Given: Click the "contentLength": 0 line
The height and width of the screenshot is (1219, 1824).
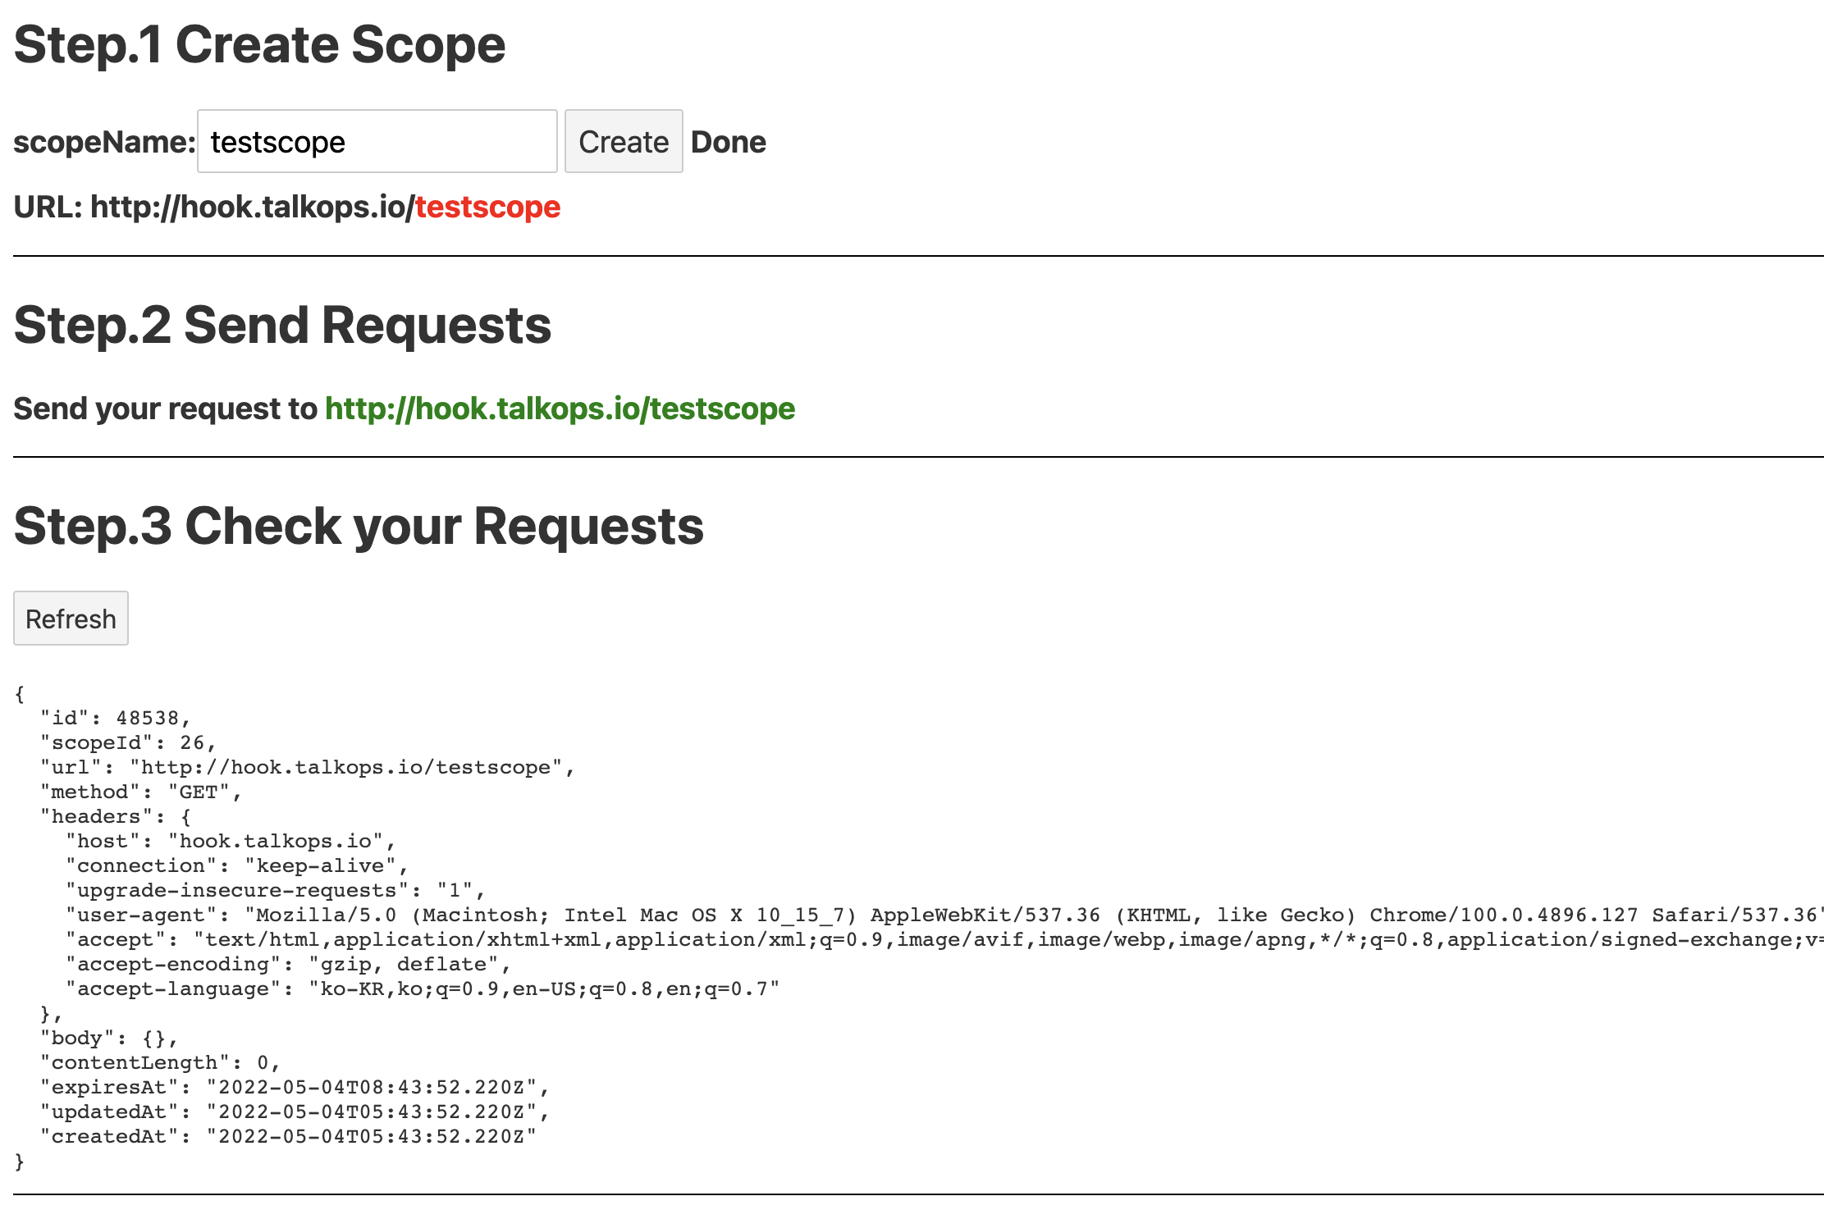Looking at the screenshot, I should coord(160,1063).
